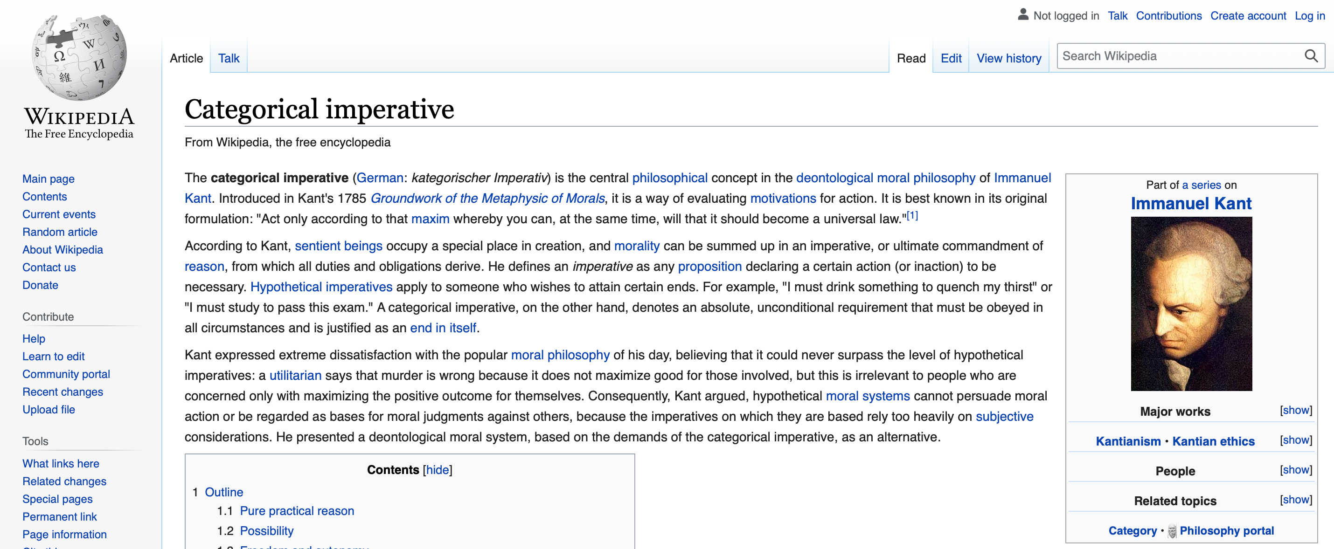Open Special pages link

tap(57, 499)
